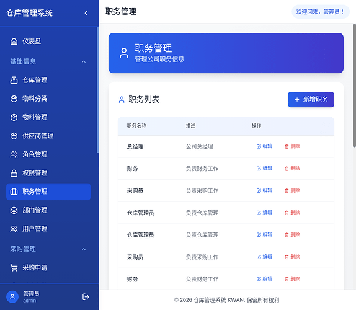Click the 仓库管理 building icon

[14, 80]
